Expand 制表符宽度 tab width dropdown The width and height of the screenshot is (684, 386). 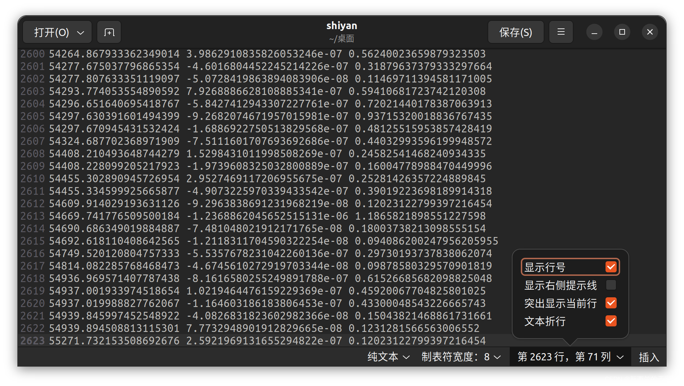pos(461,357)
